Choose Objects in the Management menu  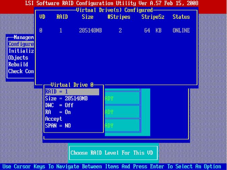point(18,58)
